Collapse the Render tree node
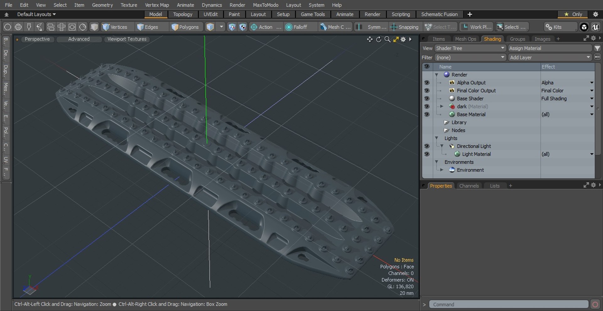The height and width of the screenshot is (311, 603). pyautogui.click(x=437, y=75)
